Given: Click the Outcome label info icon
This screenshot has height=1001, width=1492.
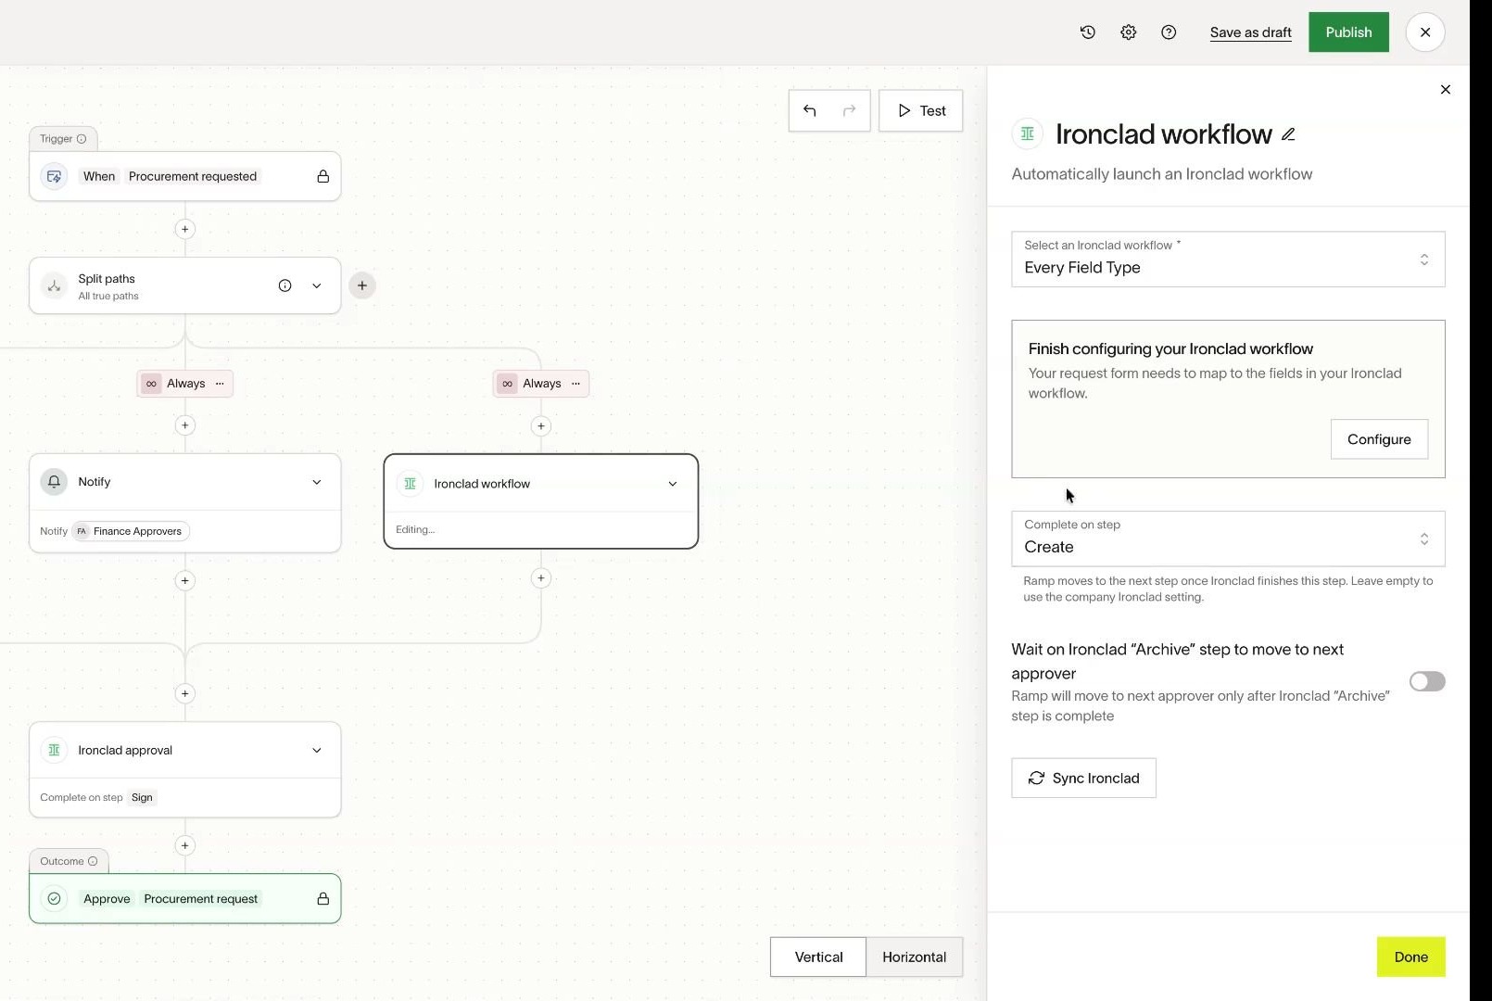Looking at the screenshot, I should [93, 861].
